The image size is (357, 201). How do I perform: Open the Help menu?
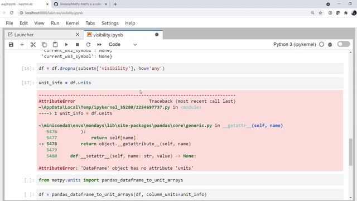click(130, 23)
